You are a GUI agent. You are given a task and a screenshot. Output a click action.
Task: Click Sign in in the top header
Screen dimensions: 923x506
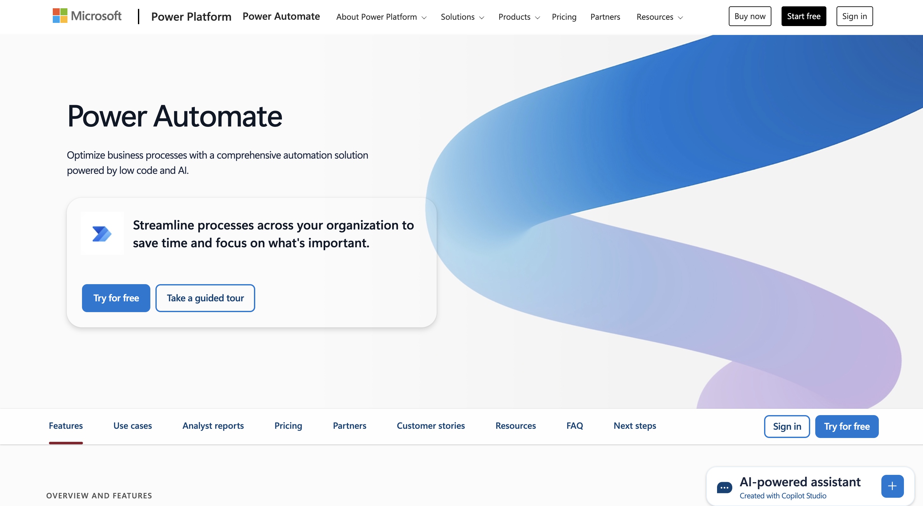[x=855, y=16]
